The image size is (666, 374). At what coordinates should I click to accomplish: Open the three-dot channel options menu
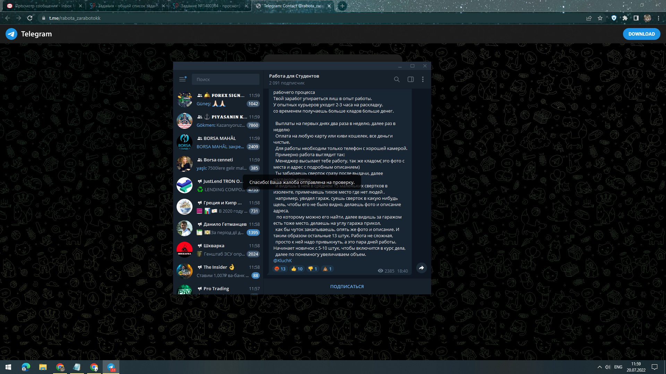423,79
